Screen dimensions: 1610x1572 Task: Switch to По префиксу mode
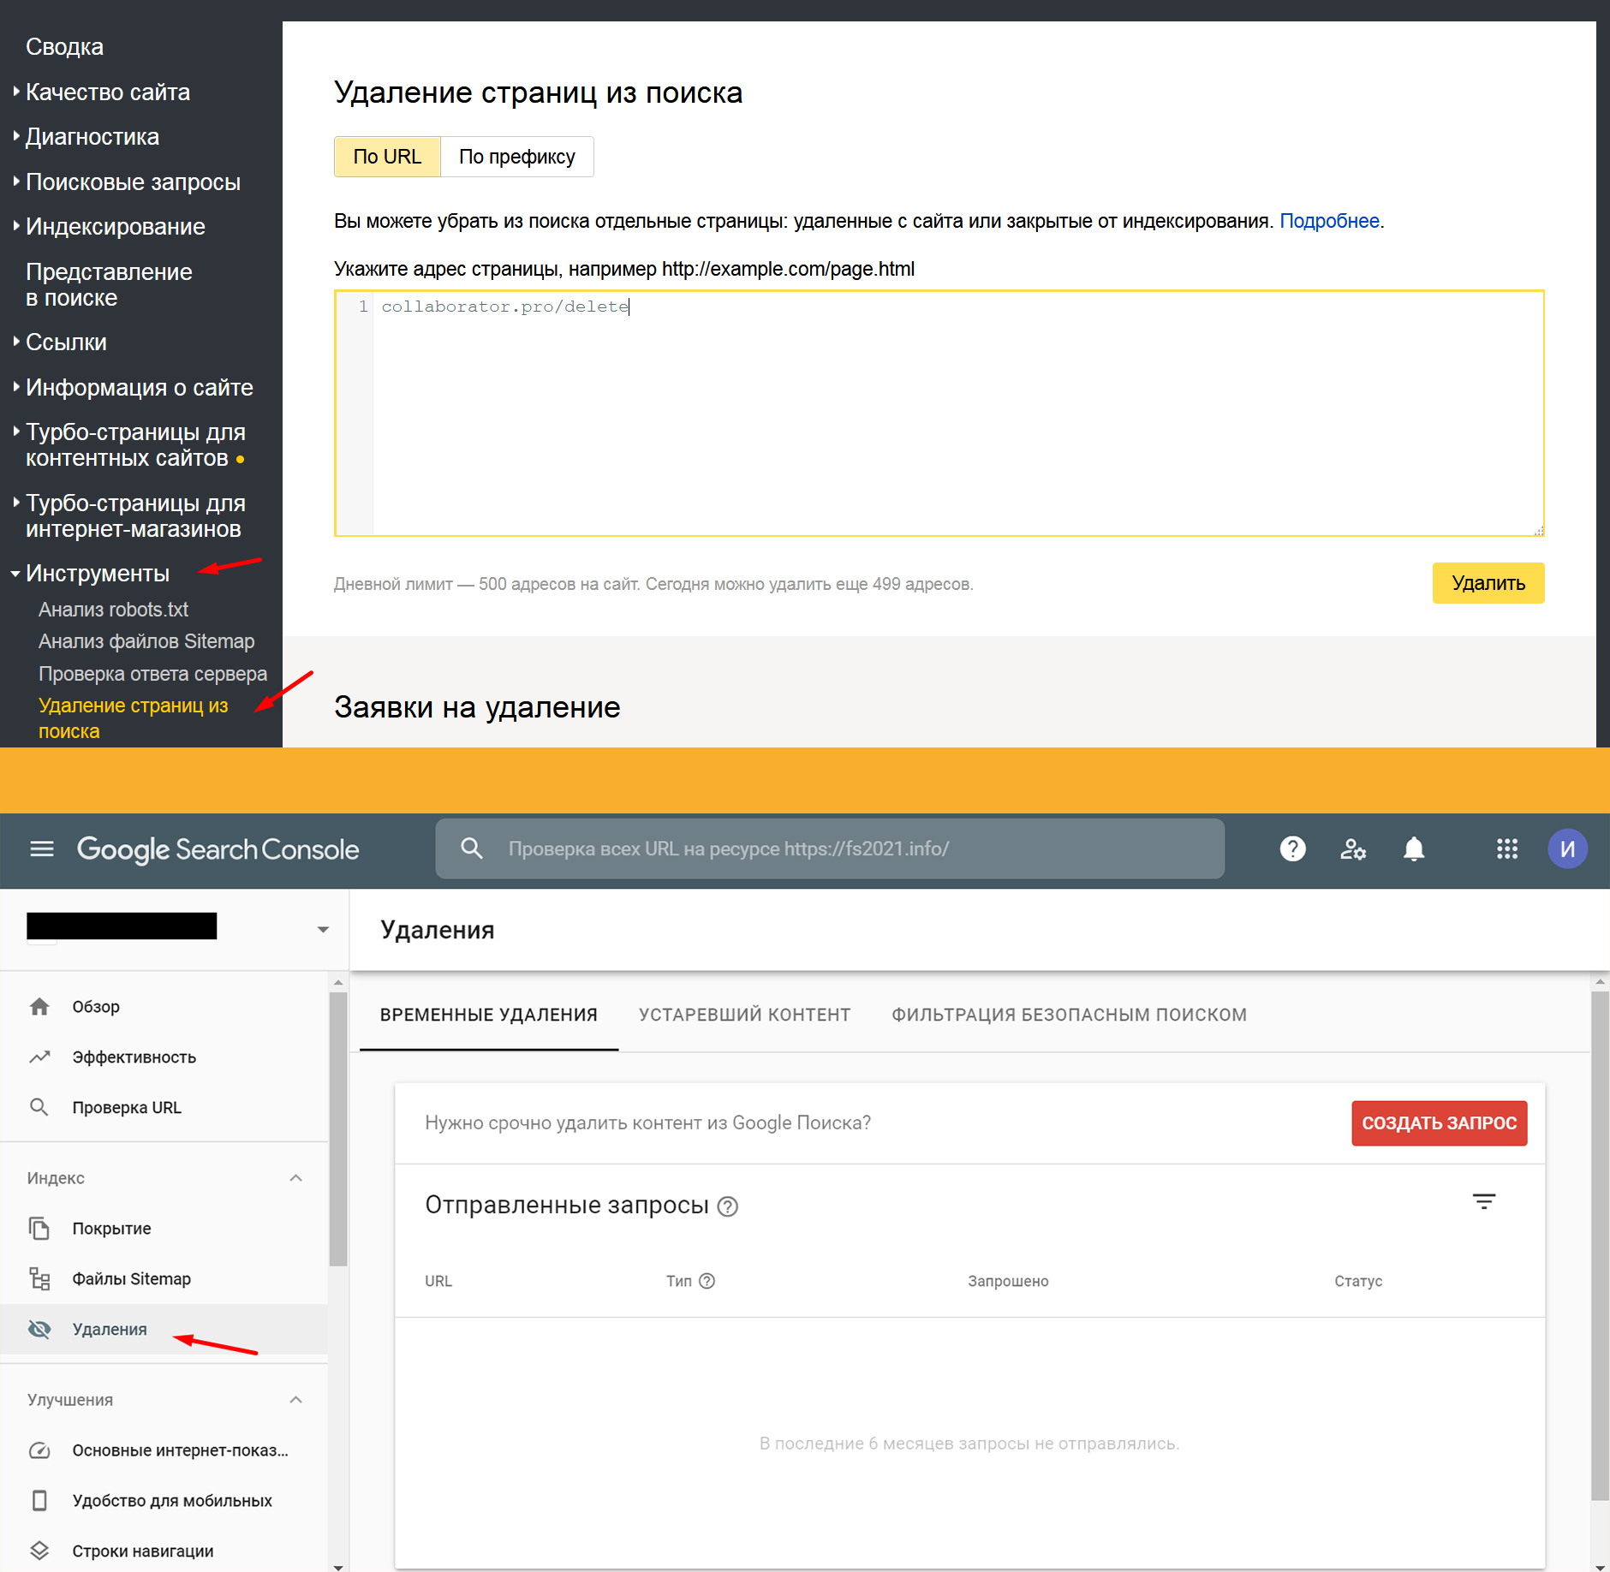[516, 157]
